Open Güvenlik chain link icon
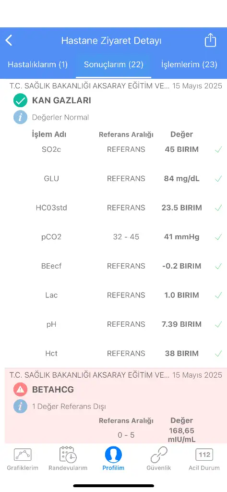The height and width of the screenshot is (492, 227). pyautogui.click(x=159, y=455)
